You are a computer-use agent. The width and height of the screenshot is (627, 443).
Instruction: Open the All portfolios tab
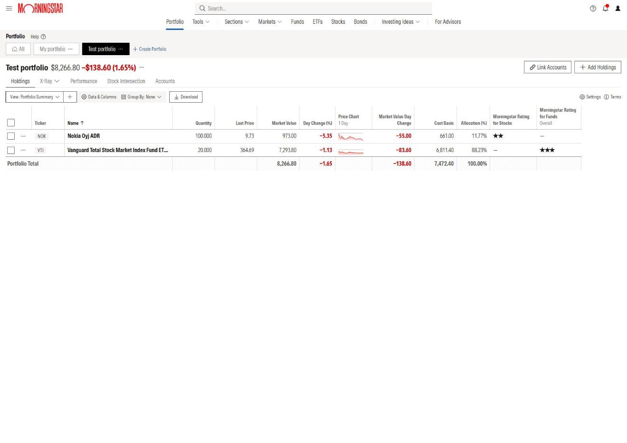(x=18, y=49)
